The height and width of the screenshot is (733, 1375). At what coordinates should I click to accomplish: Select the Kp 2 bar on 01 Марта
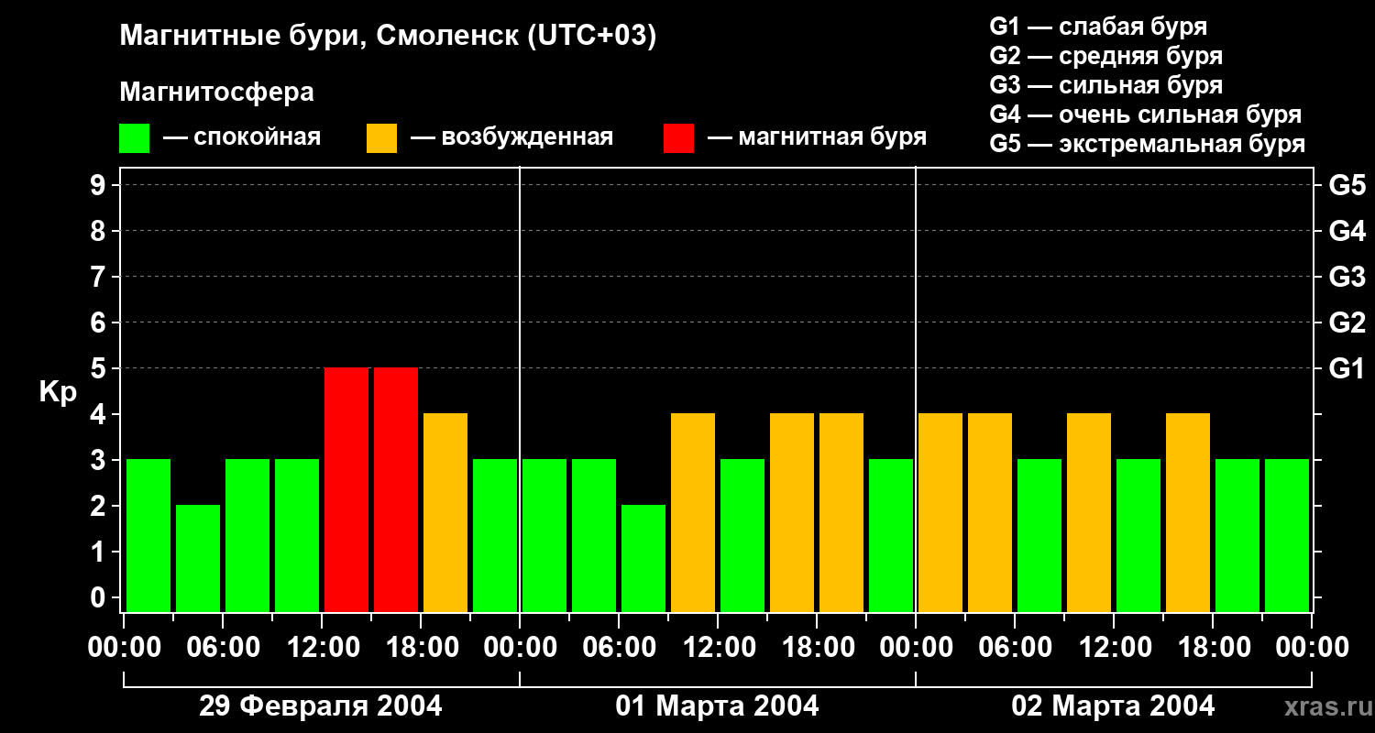(643, 558)
